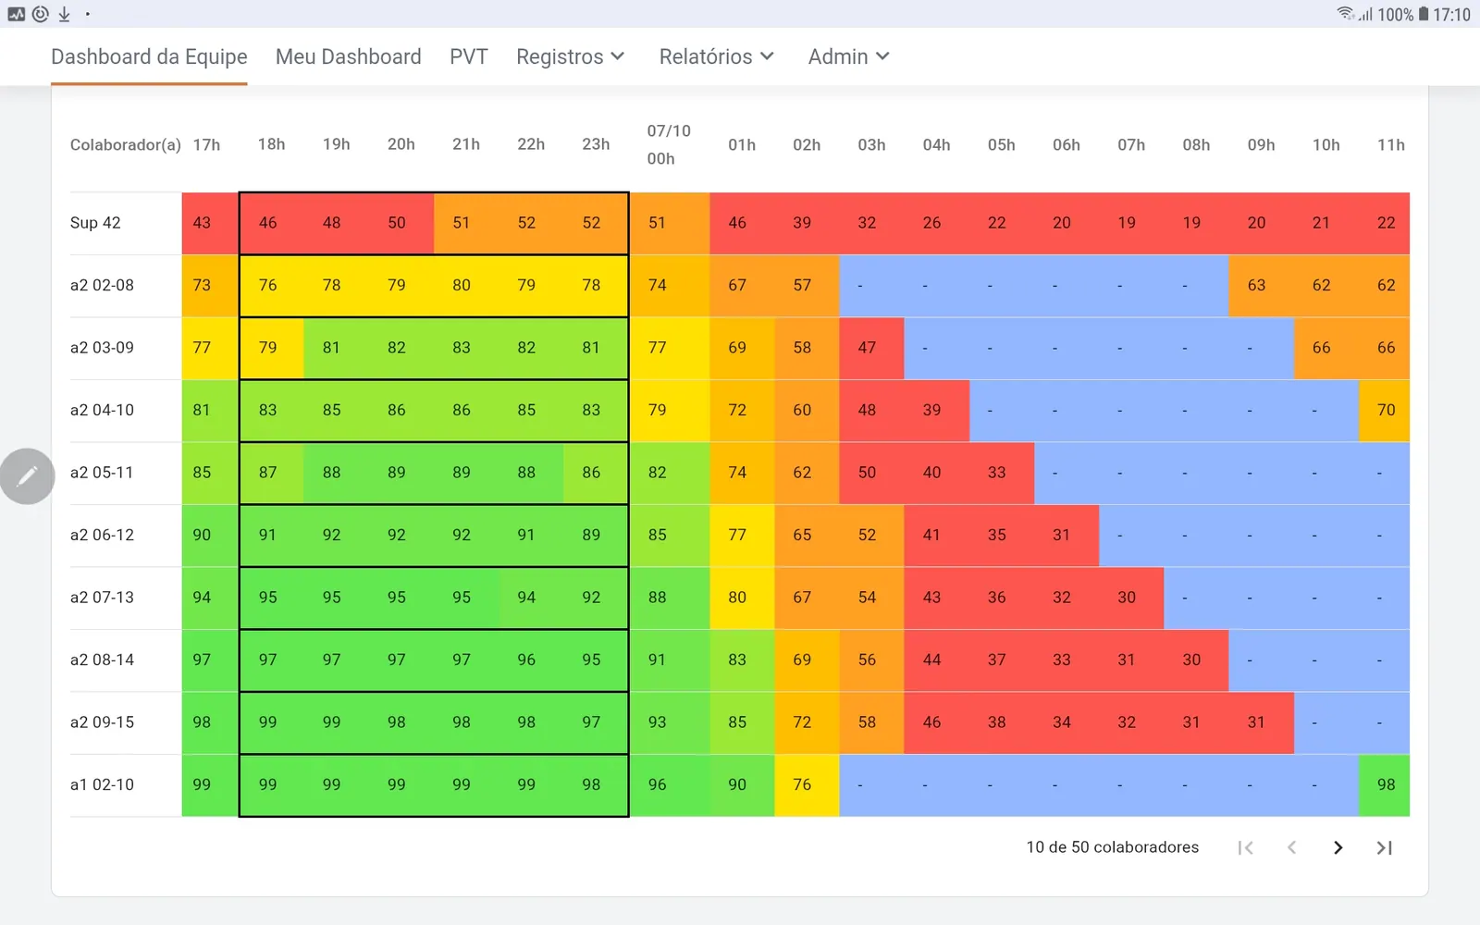Select the Dashboard da Equipe tab

pos(149,56)
